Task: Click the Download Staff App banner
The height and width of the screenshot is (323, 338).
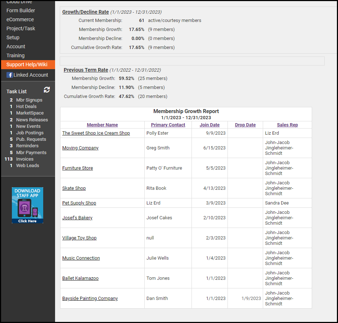Action: tap(27, 205)
